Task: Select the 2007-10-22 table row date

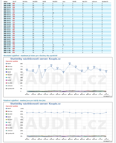Action: point(7,30)
